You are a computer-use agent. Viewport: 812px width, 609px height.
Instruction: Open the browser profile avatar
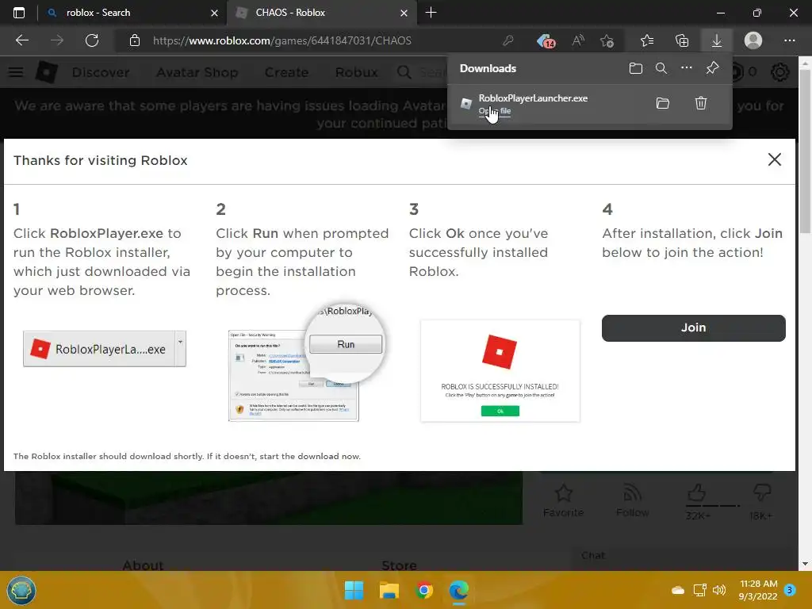(753, 40)
